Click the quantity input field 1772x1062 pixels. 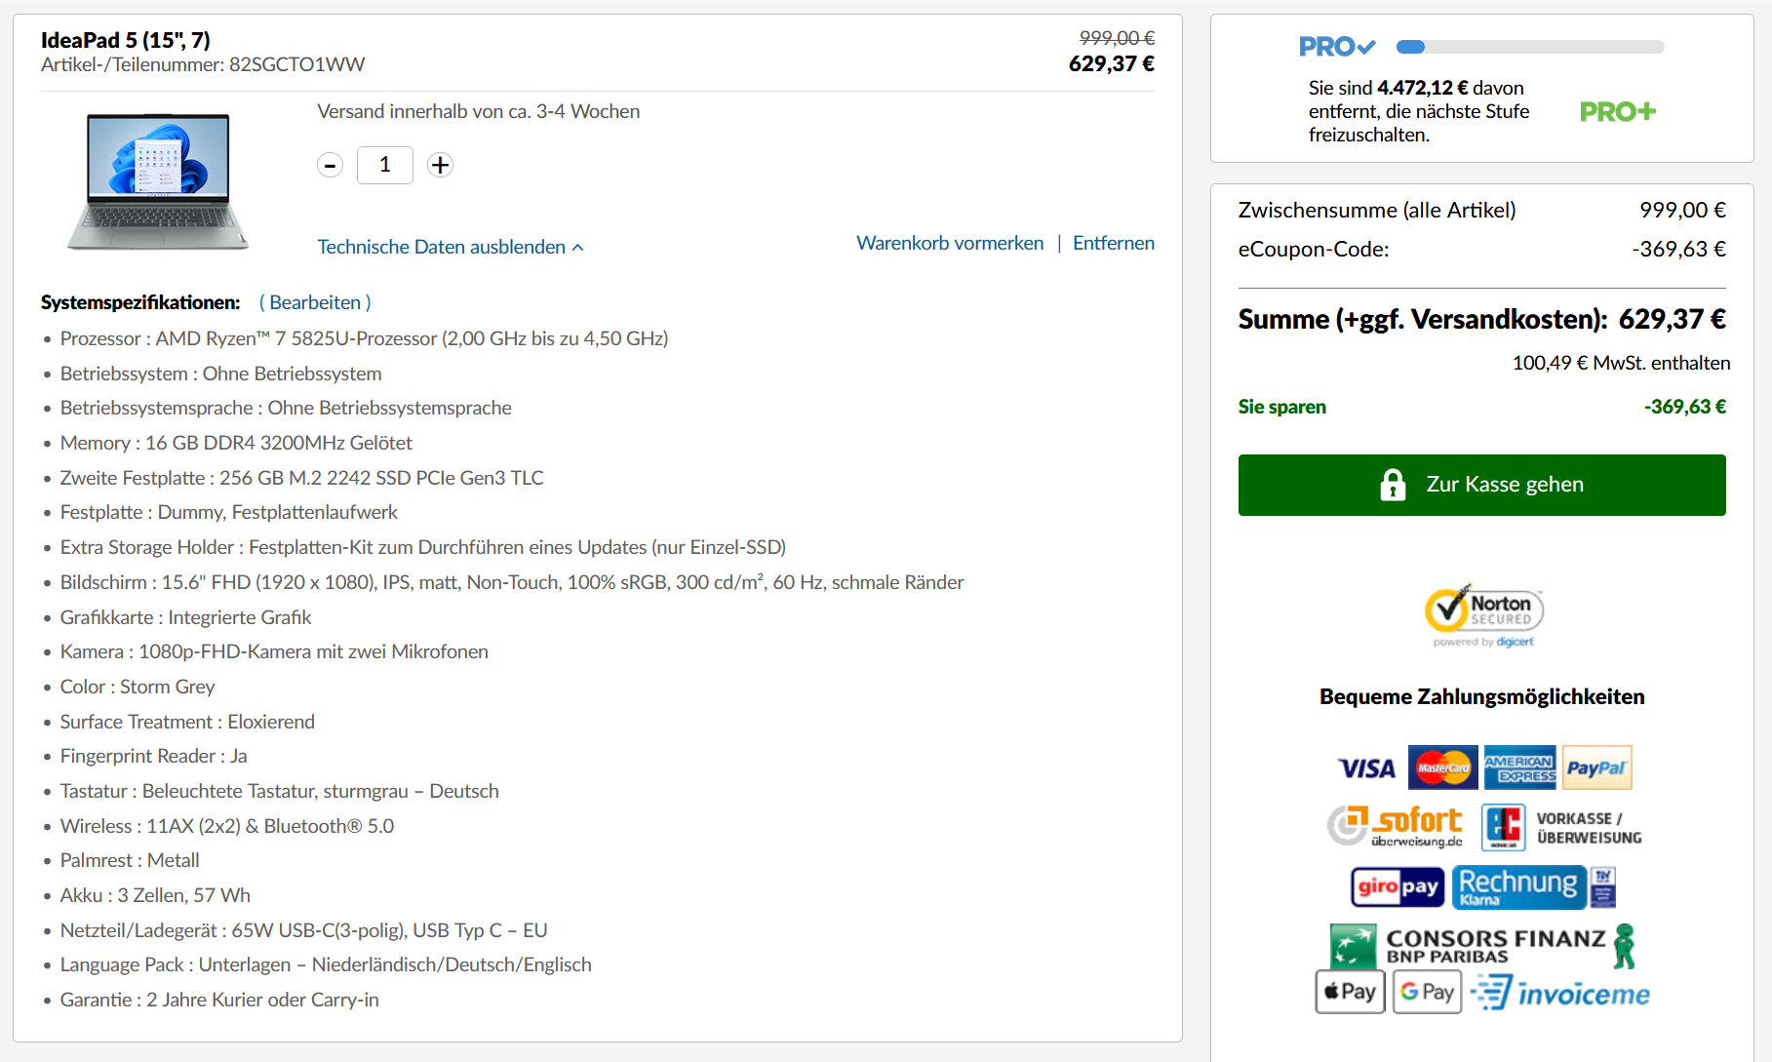(x=385, y=165)
